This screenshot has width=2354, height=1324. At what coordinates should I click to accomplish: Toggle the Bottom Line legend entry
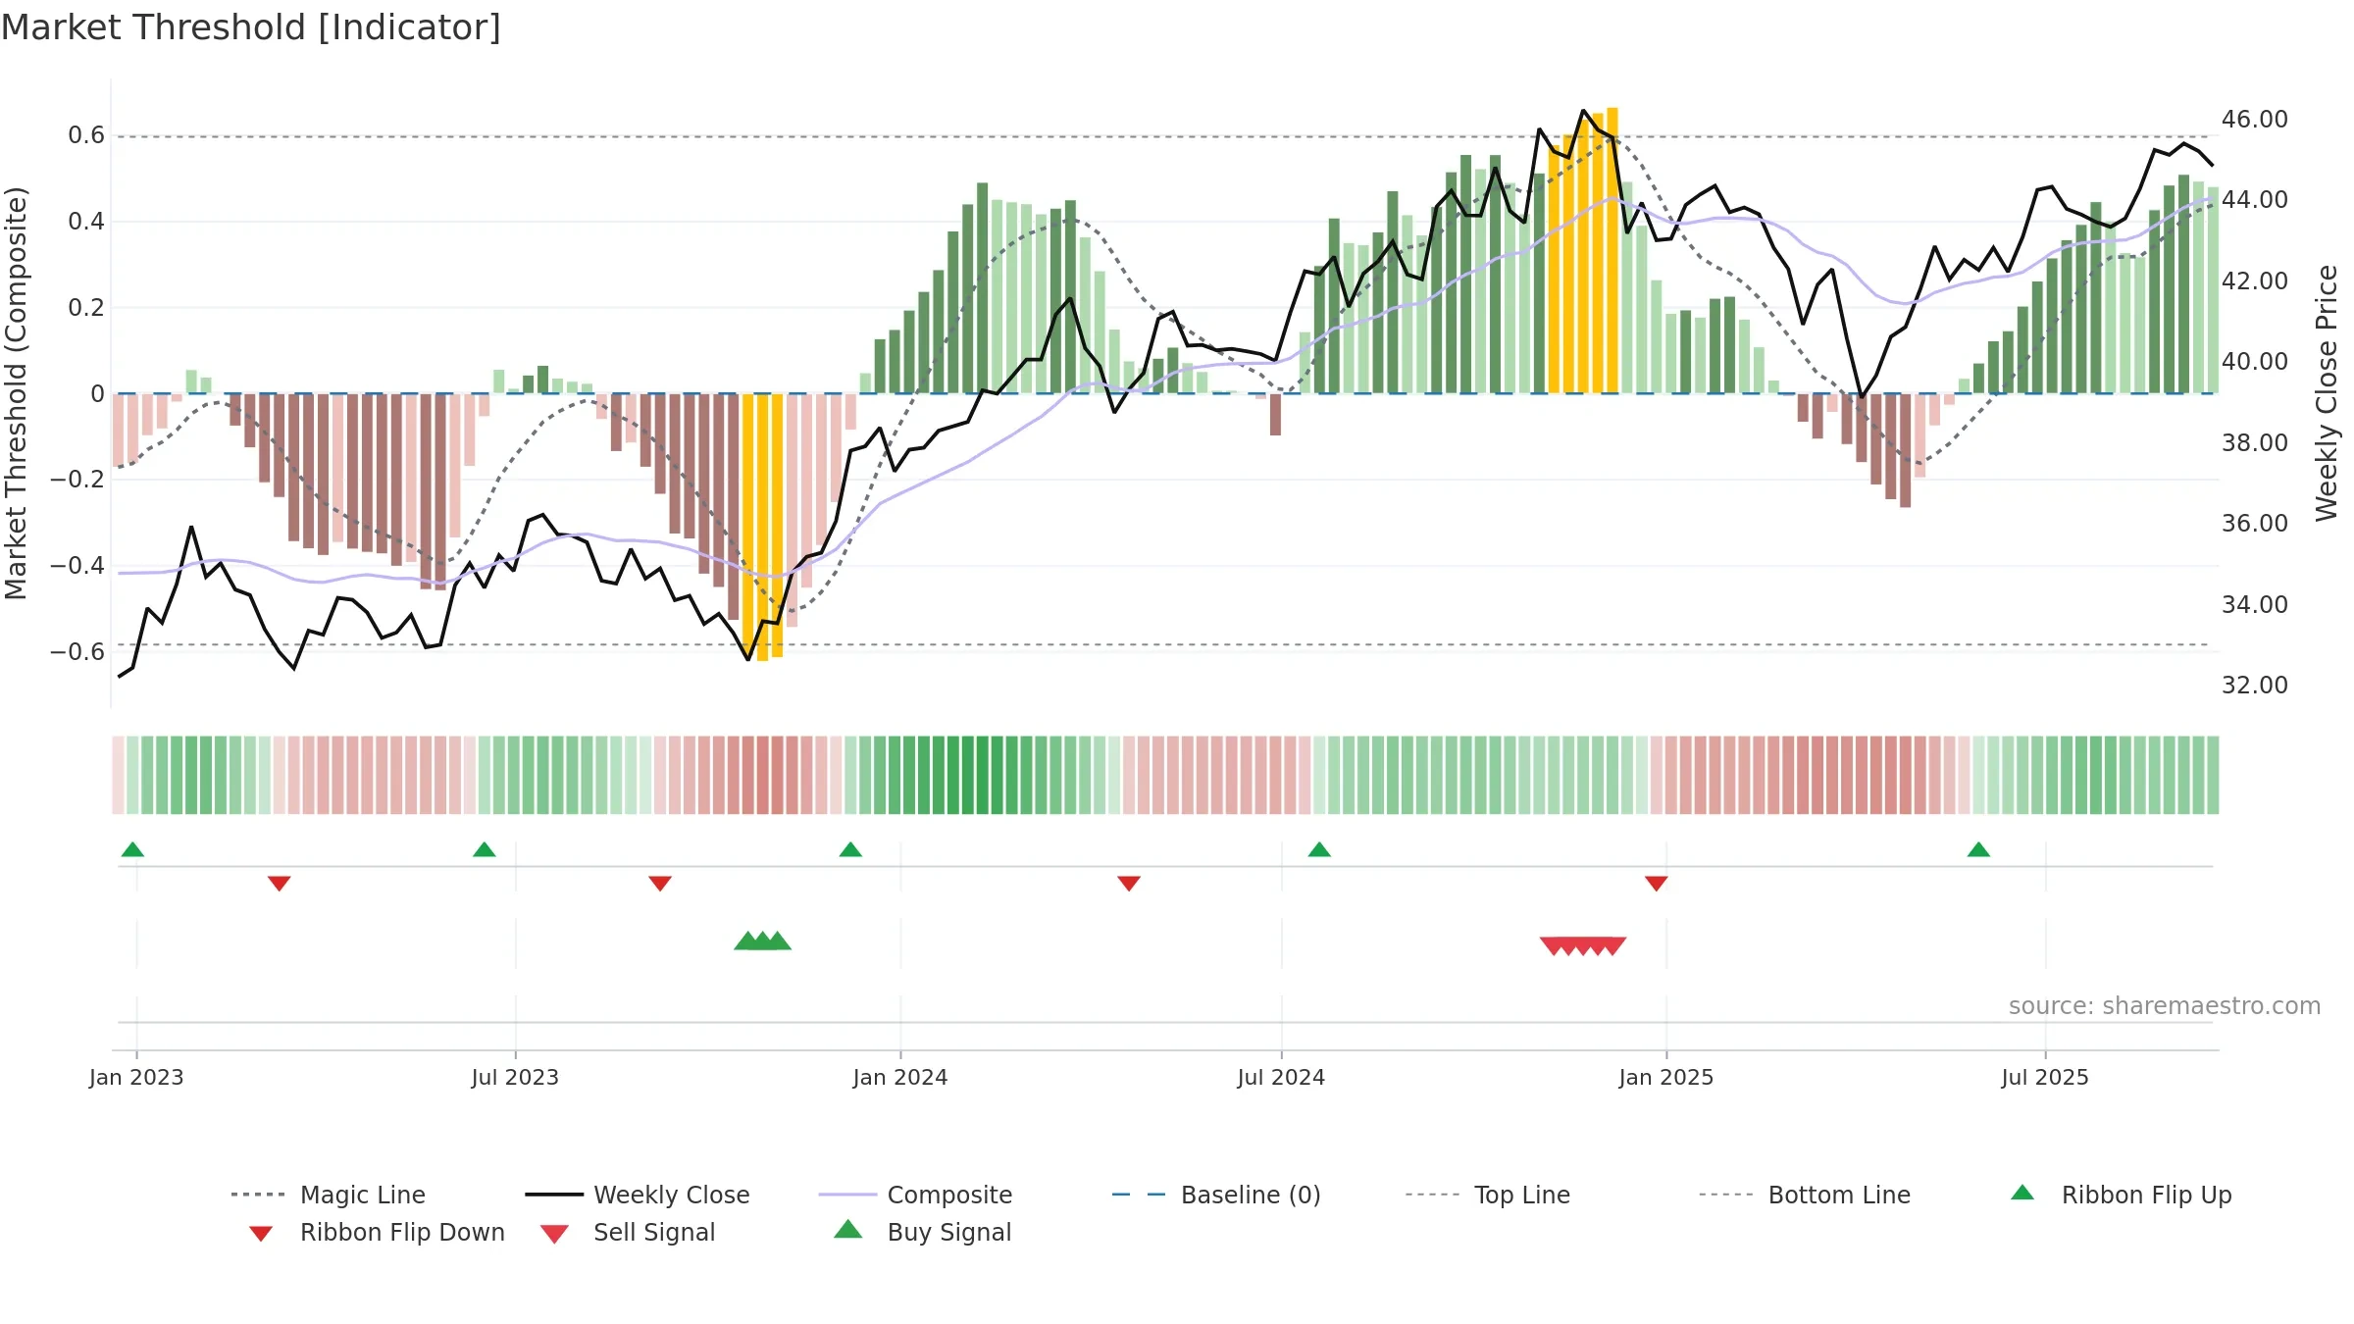click(x=1805, y=1195)
